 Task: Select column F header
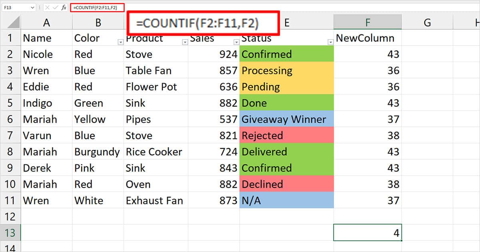[368, 22]
